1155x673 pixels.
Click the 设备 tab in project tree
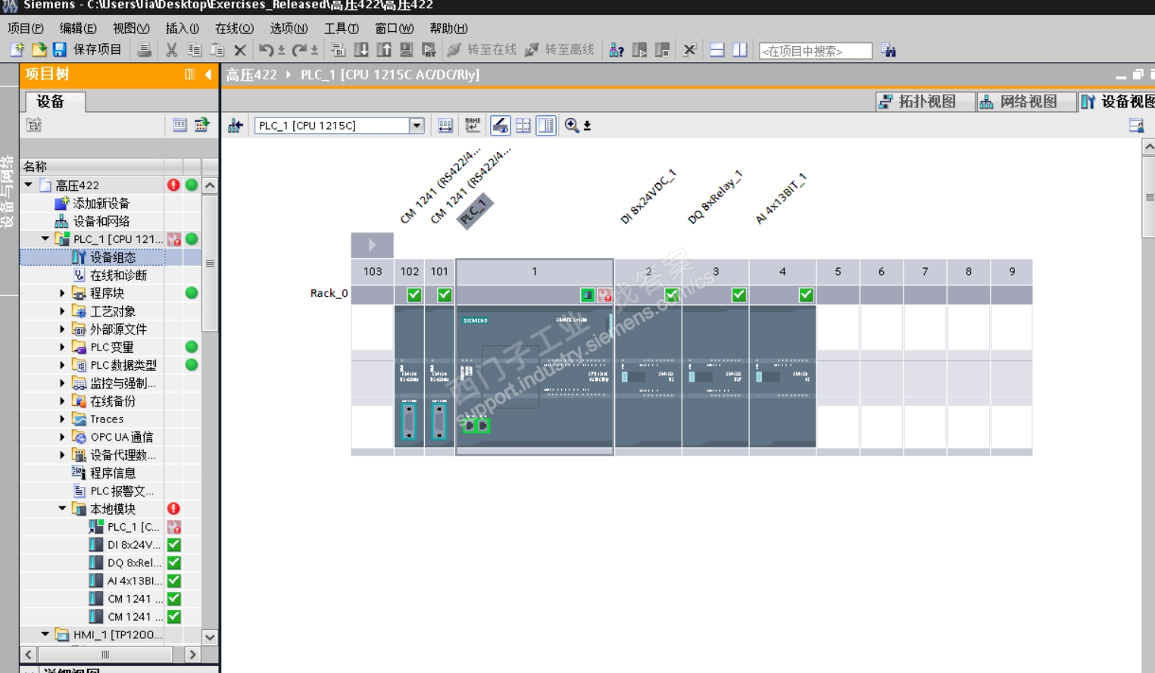pos(55,101)
